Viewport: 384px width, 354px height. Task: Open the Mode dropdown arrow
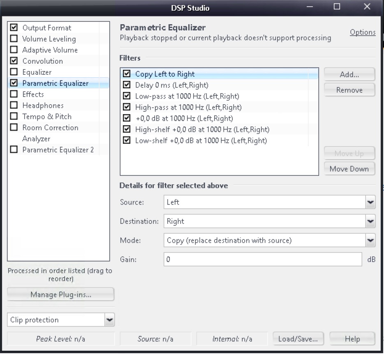370,240
